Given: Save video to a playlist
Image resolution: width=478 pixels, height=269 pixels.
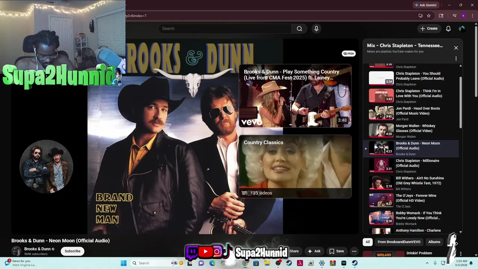Looking at the screenshot, I should point(336,251).
